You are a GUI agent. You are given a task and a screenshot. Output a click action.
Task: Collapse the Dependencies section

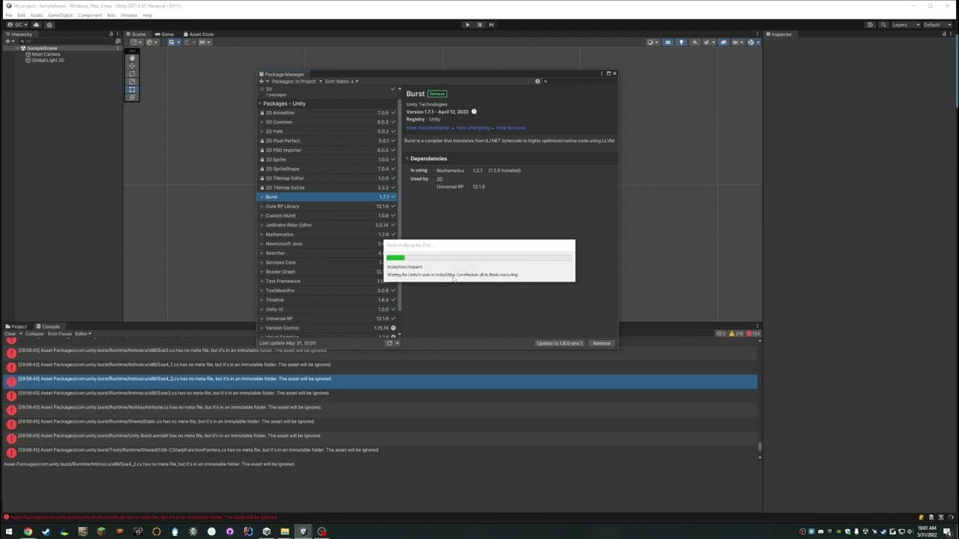(x=408, y=159)
